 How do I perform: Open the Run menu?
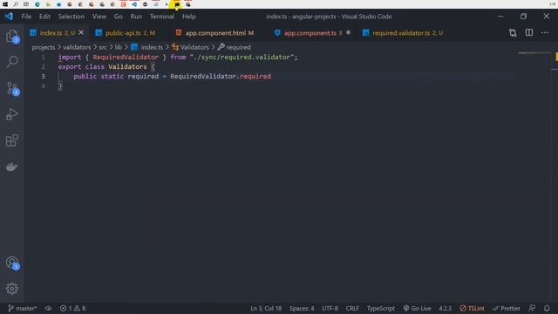point(136,17)
